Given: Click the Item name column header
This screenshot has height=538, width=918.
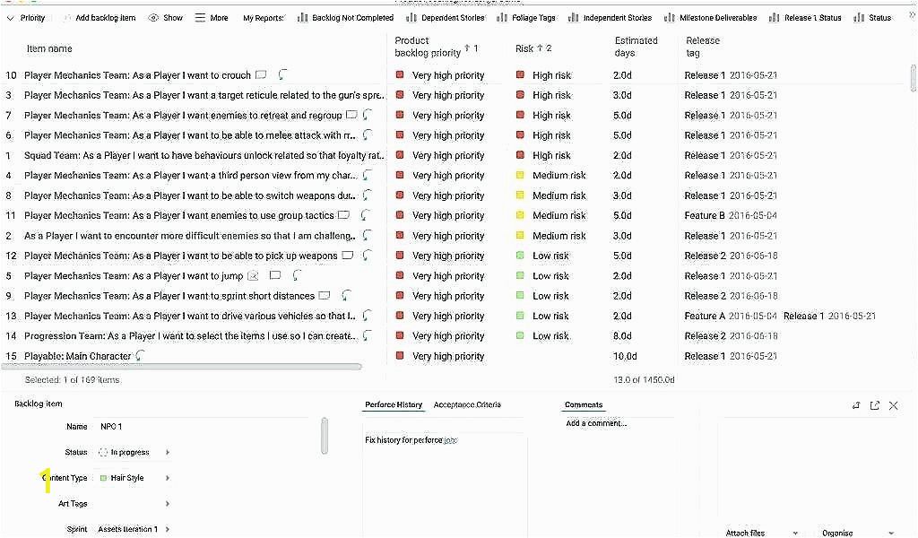Looking at the screenshot, I should click(49, 48).
